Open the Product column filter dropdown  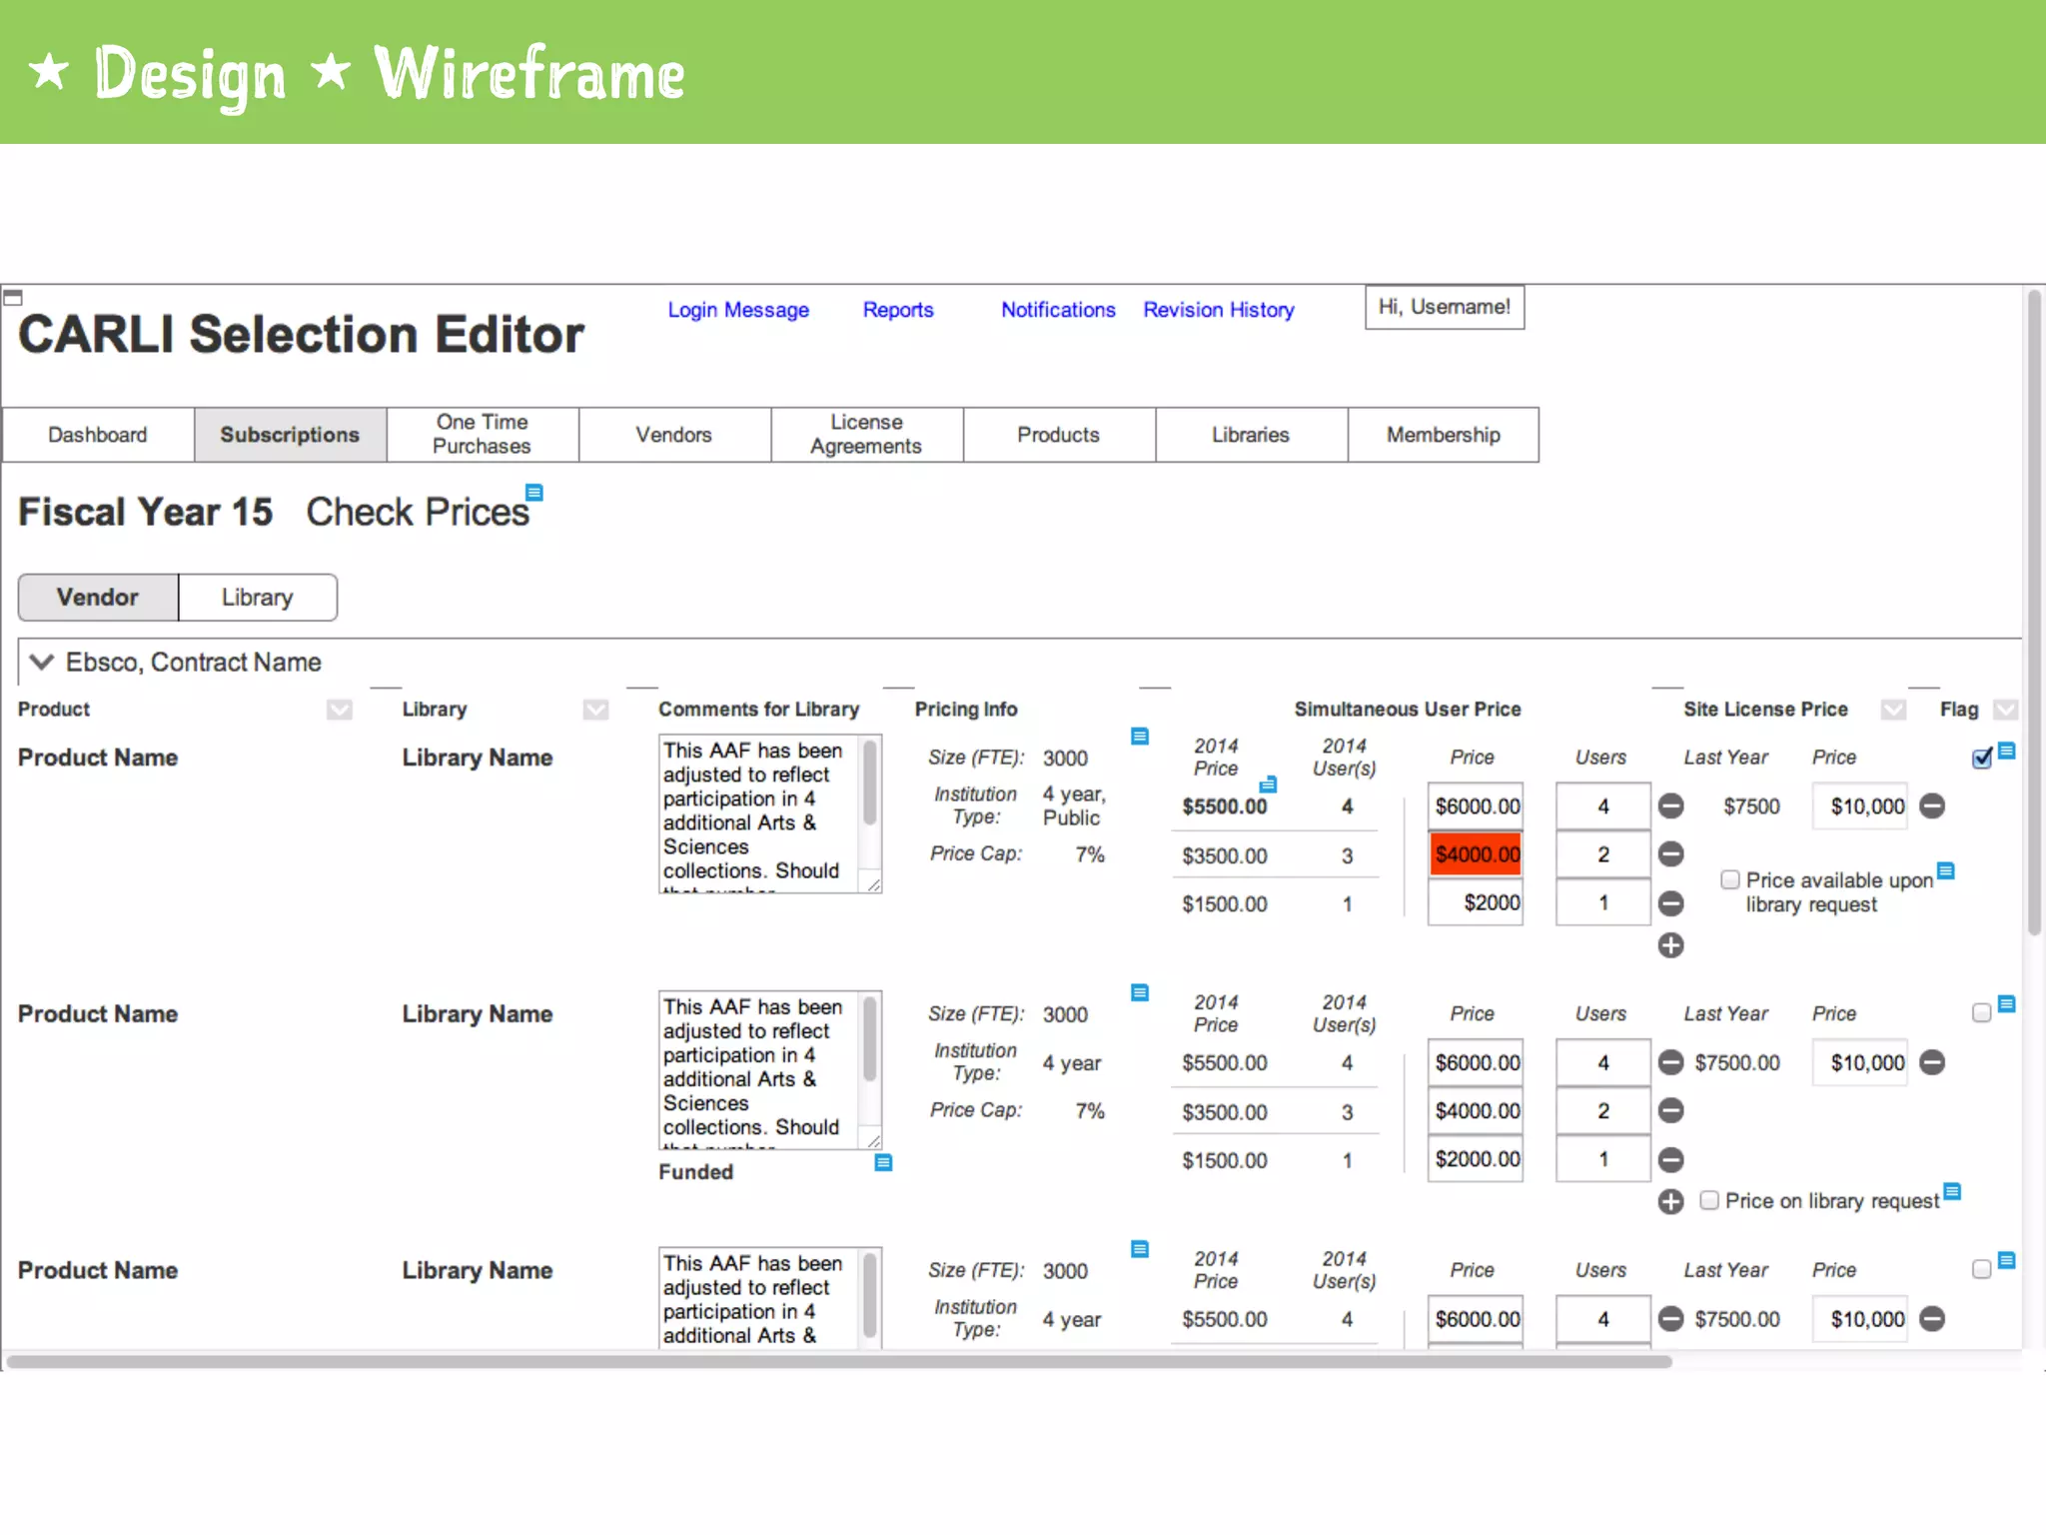click(x=340, y=710)
